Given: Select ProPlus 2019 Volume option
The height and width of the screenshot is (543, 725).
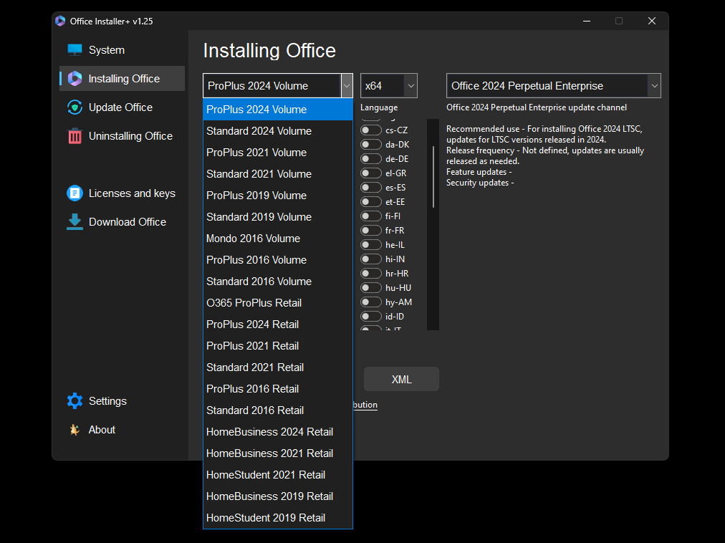Looking at the screenshot, I should 278,196.
